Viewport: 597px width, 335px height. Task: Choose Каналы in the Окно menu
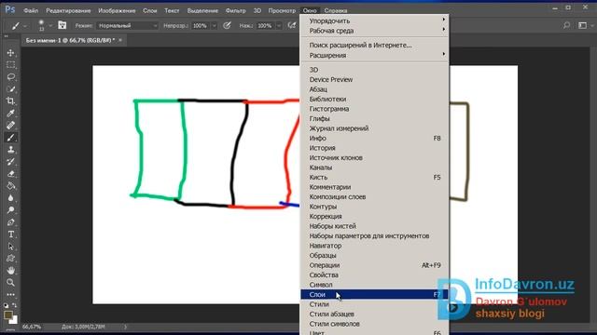pyautogui.click(x=375, y=167)
